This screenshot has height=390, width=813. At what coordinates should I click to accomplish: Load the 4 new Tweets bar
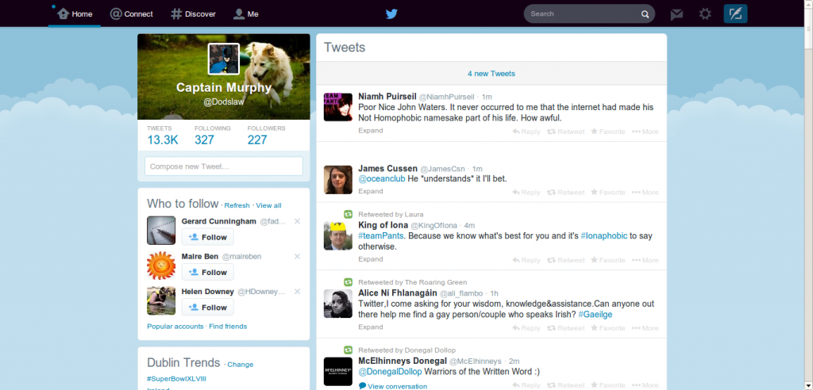tap(491, 74)
